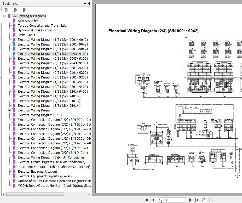The width and height of the screenshot is (242, 203).
Task: Click the delete bookmark icon
Action: pyautogui.click(x=7, y=10)
